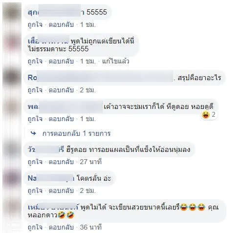Expand the 1 reply thread arrow icon

tap(34, 133)
